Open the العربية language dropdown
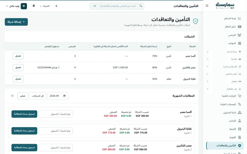The image size is (247, 154). (x=45, y=6)
